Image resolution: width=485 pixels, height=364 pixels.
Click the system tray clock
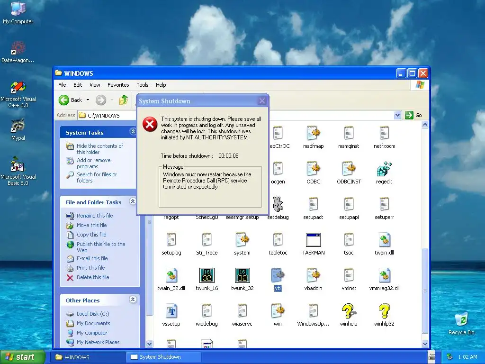pyautogui.click(x=467, y=357)
